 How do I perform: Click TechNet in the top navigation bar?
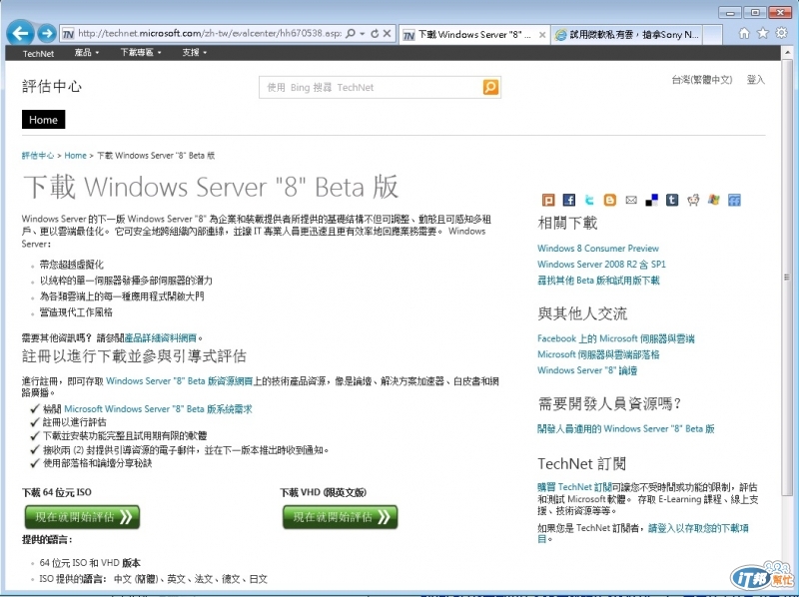[x=38, y=53]
